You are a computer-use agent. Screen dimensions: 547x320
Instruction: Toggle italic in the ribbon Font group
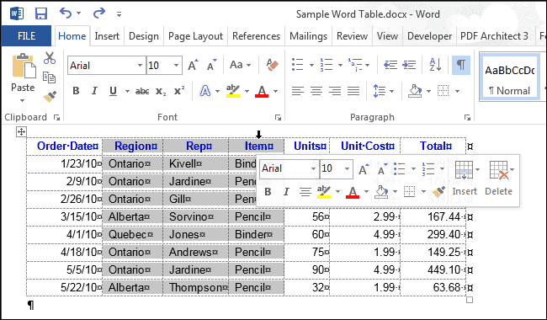coord(94,91)
